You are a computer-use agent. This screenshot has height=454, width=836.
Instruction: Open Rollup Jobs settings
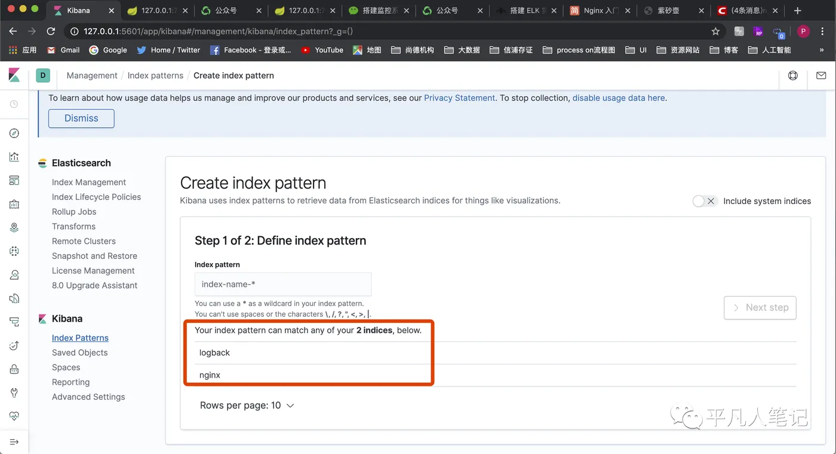click(x=74, y=212)
